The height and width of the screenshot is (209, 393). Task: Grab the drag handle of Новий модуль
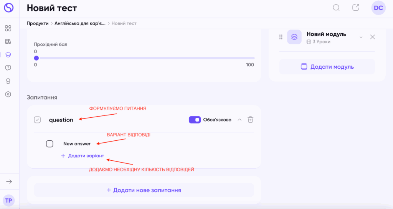pyautogui.click(x=281, y=37)
